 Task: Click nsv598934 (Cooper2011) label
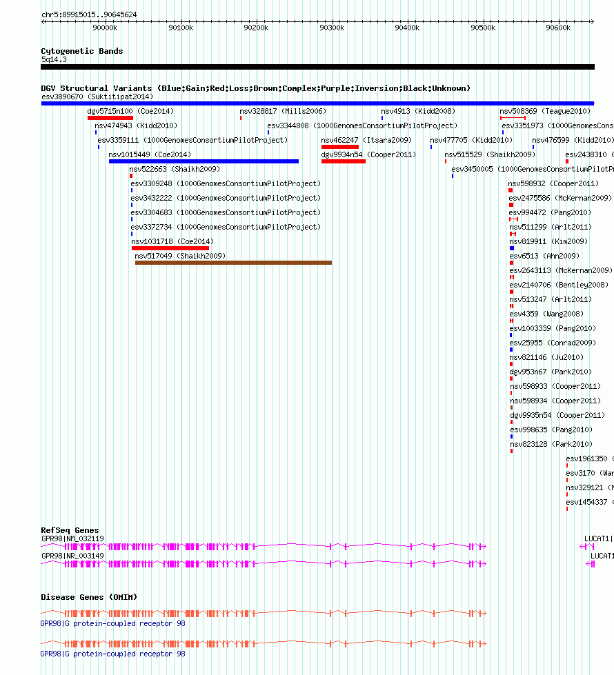(x=555, y=401)
